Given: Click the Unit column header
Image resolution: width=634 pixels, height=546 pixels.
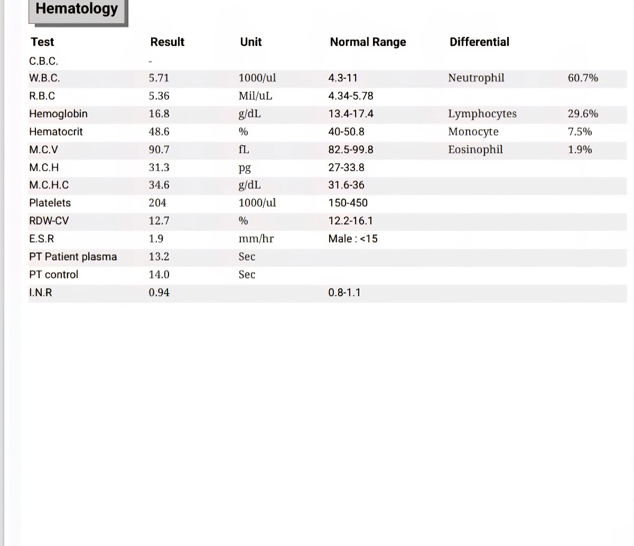Looking at the screenshot, I should (250, 42).
